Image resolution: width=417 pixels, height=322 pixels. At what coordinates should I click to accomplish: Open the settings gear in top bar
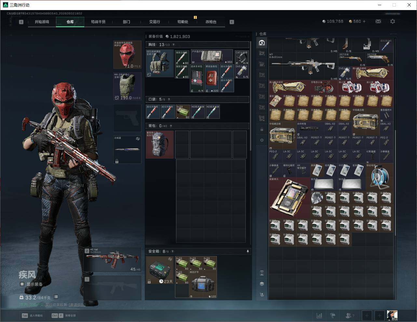(x=393, y=21)
